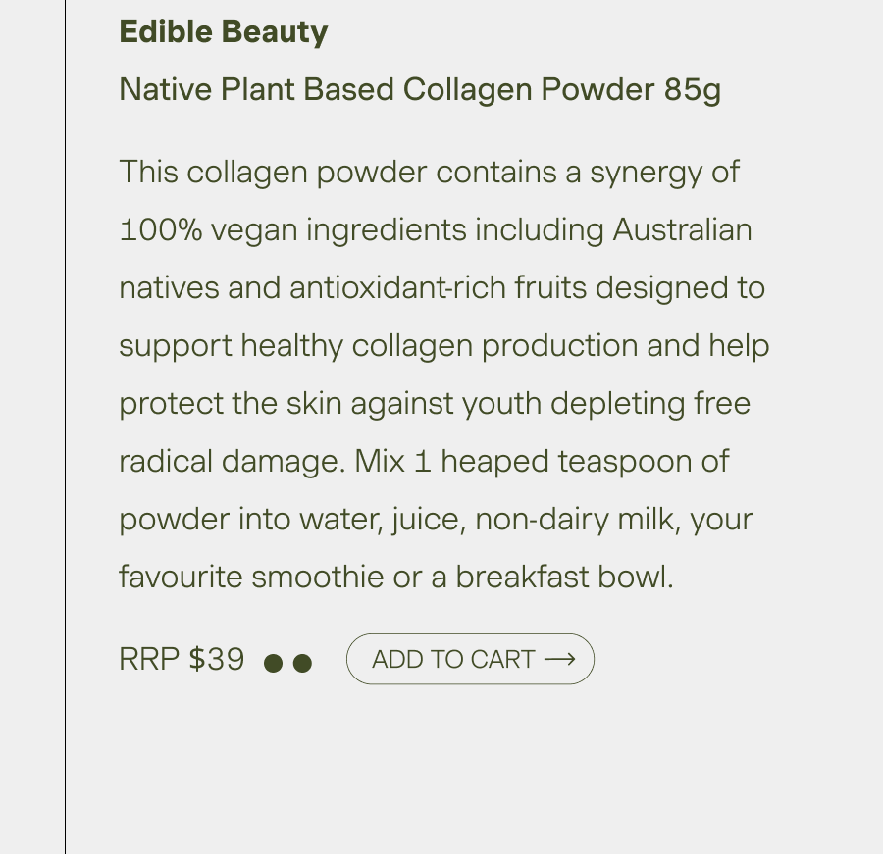Image resolution: width=883 pixels, height=854 pixels.
Task: Select the first dot beside the price
Action: pyautogui.click(x=273, y=663)
